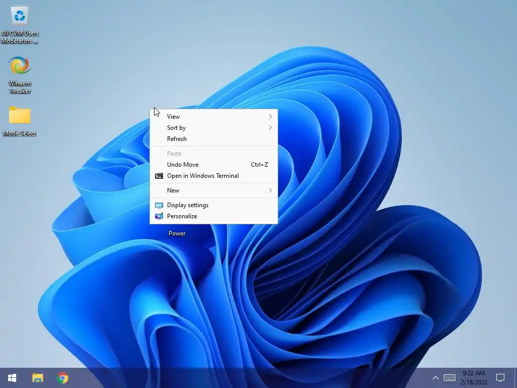Launch Google Chrome from the taskbar
Image resolution: width=517 pixels, height=388 pixels.
62,378
